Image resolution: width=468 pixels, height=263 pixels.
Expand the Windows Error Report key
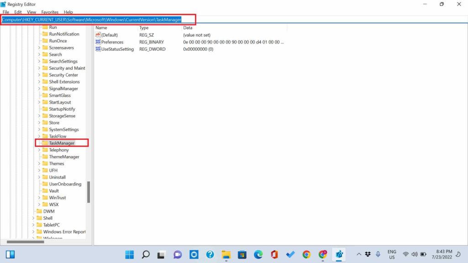pos(33,231)
